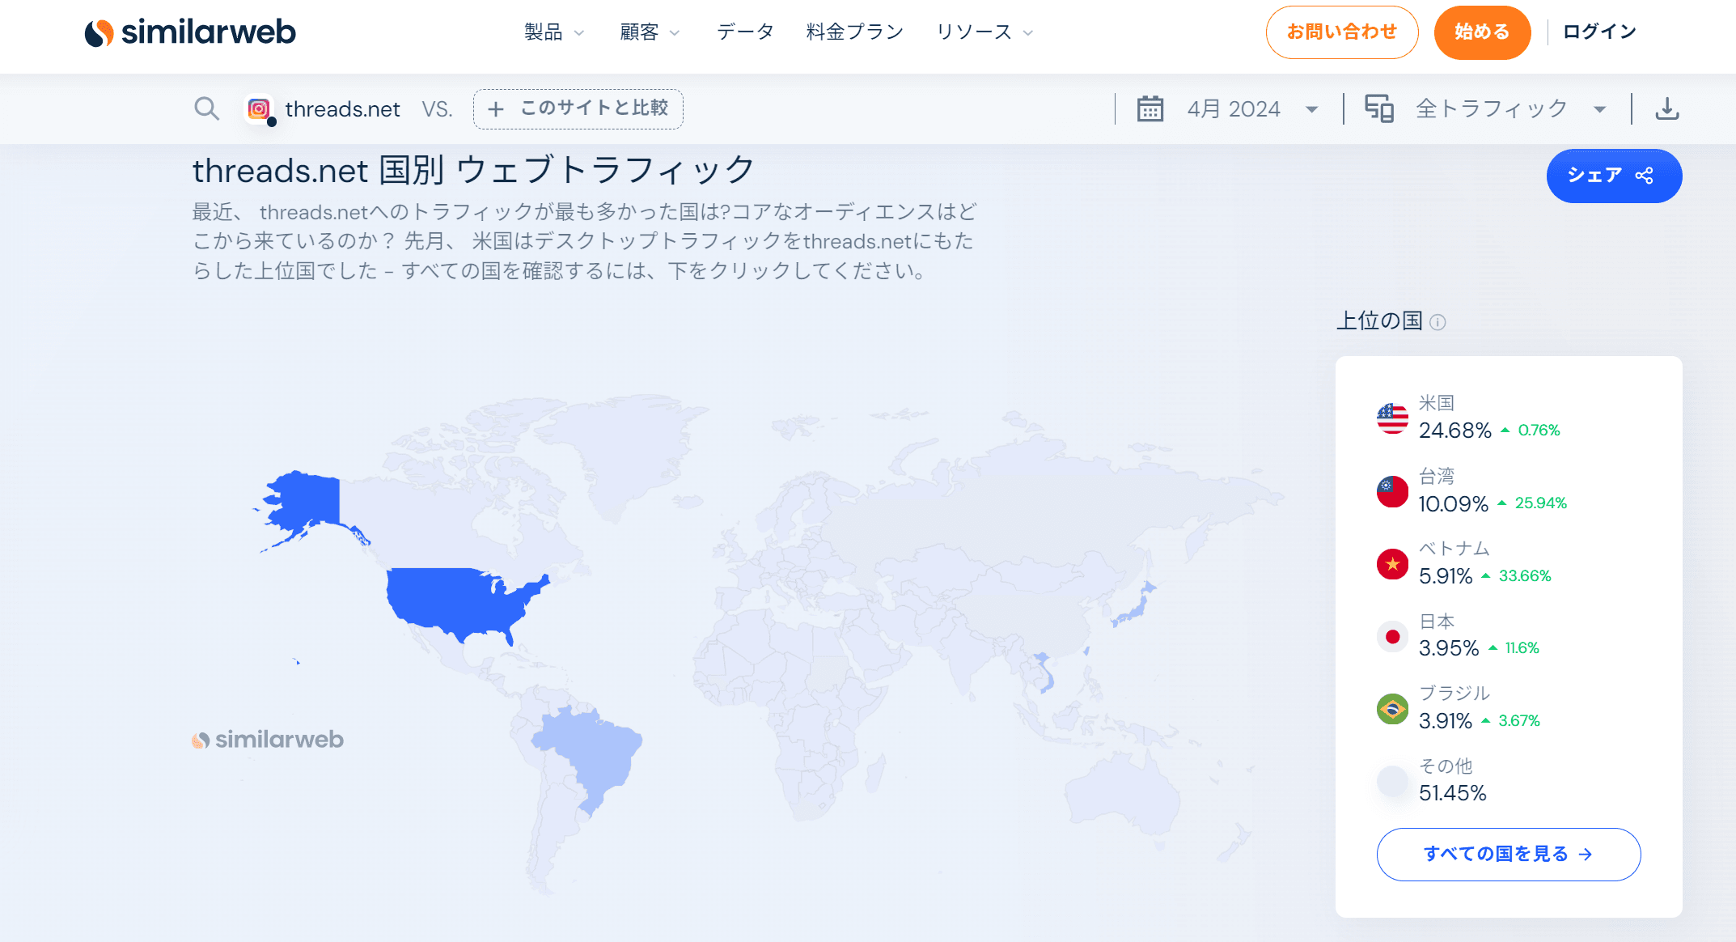
Task: Click the download icon
Action: [1666, 108]
